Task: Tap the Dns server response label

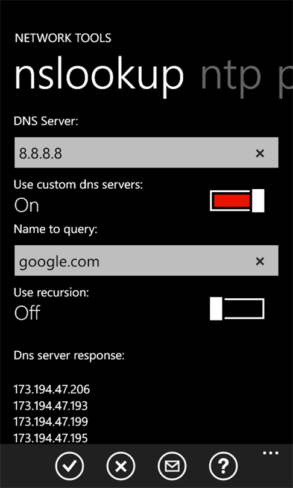Action: click(69, 356)
